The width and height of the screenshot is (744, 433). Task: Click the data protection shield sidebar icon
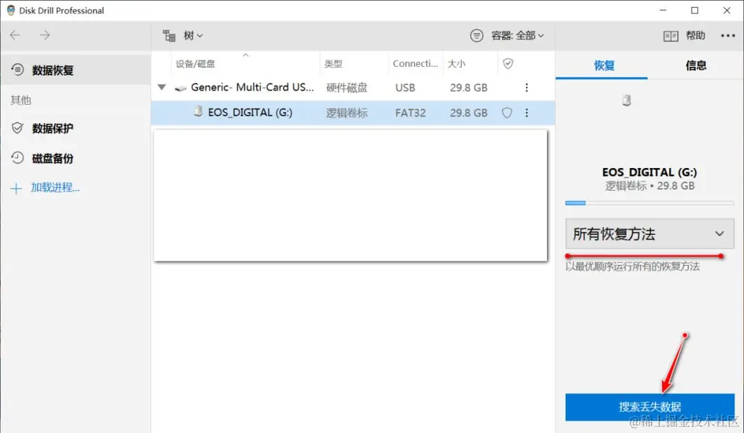(x=17, y=128)
